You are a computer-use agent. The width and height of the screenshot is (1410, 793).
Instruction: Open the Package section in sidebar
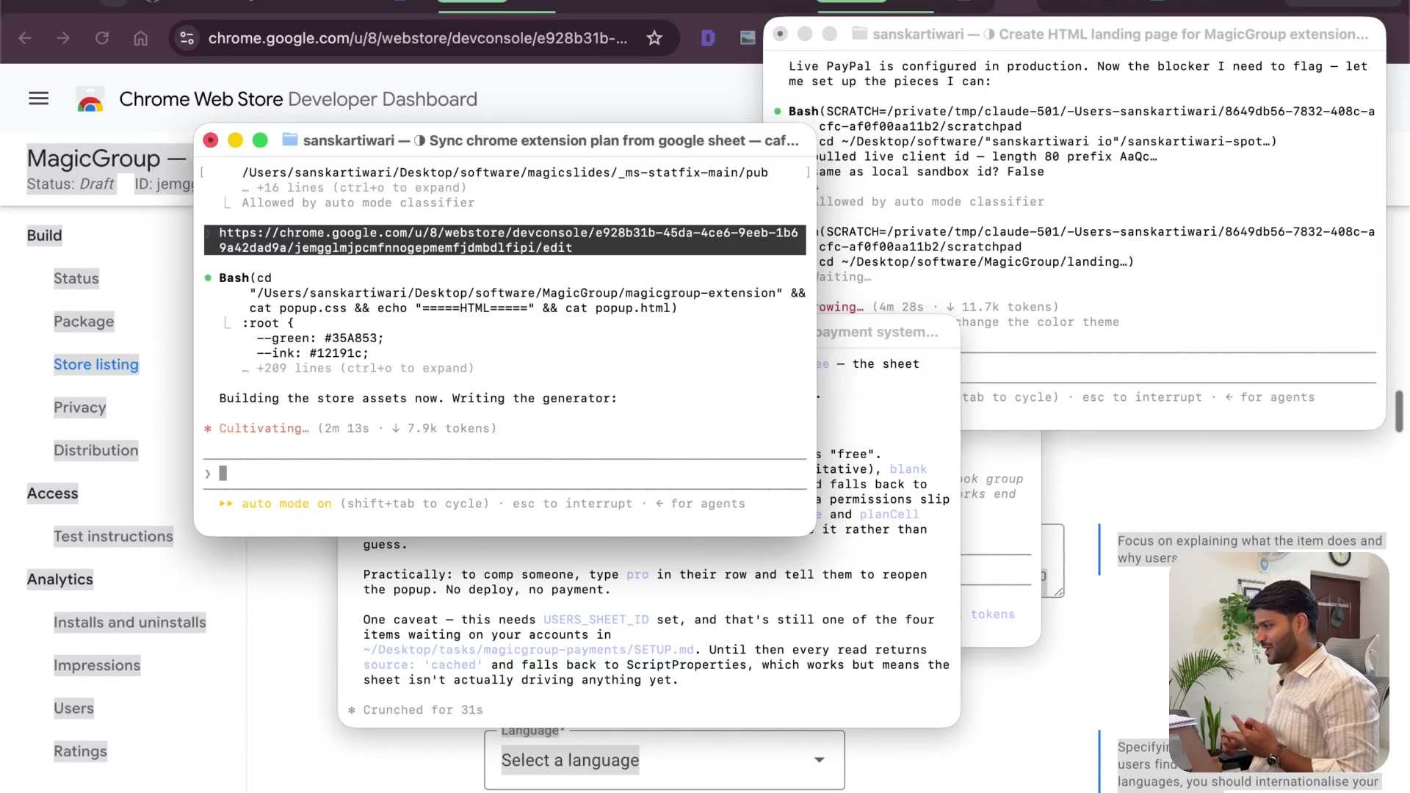point(84,322)
